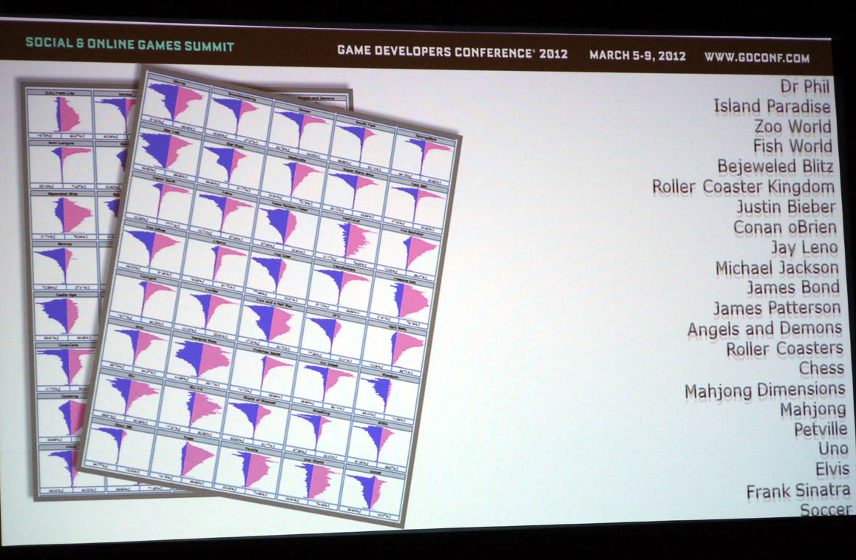The width and height of the screenshot is (856, 560).
Task: Select "Island Paradise" in the list
Action: click(x=772, y=106)
